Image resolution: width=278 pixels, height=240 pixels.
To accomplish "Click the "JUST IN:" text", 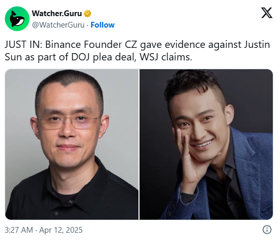I will 23,44.
